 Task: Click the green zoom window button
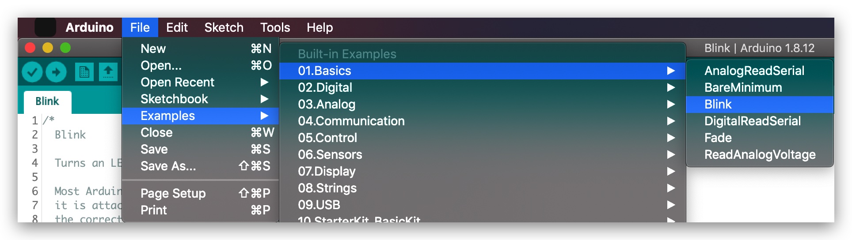(65, 48)
